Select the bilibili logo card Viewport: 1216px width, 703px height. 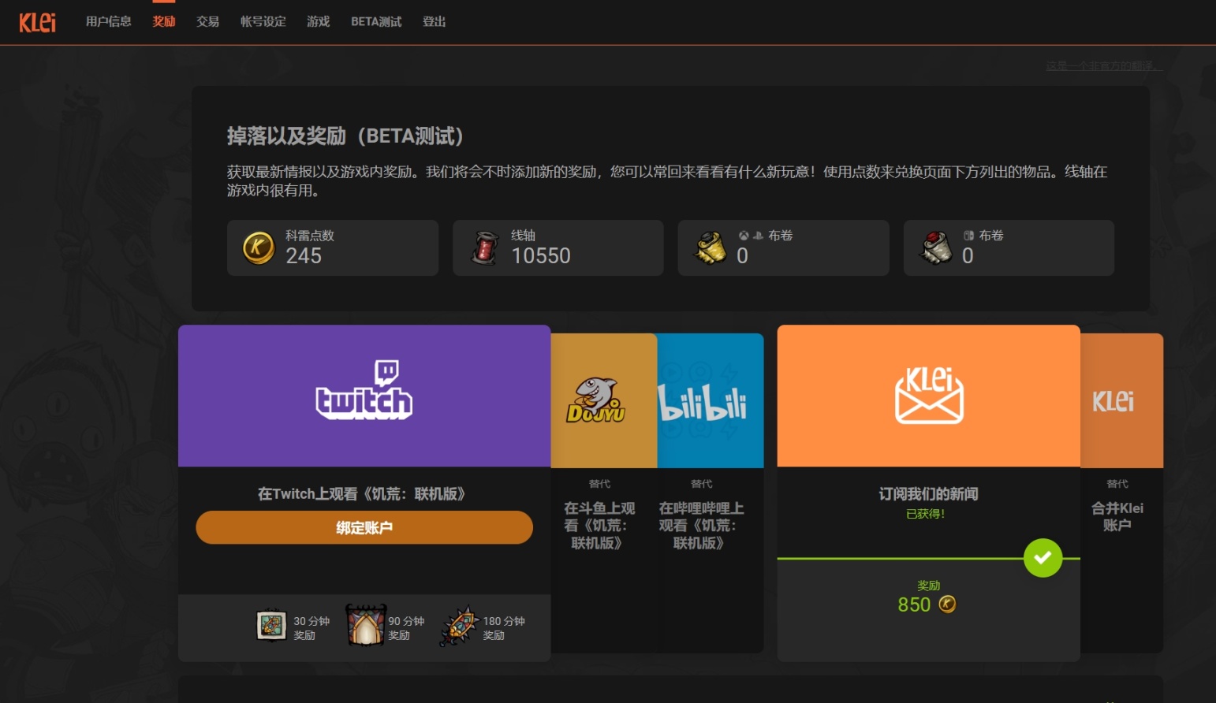tap(711, 400)
